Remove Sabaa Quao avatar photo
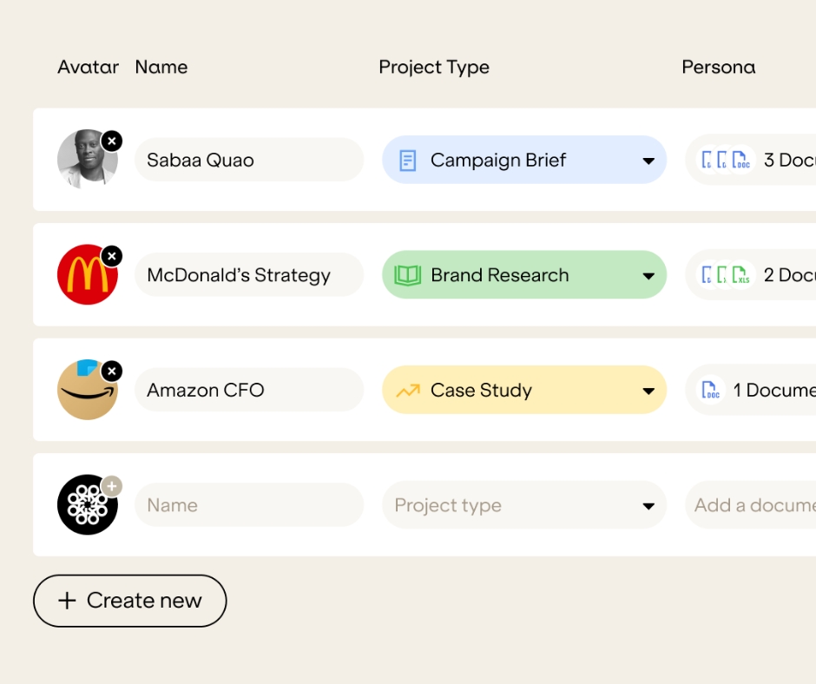Screen dimensions: 816x684 point(112,141)
